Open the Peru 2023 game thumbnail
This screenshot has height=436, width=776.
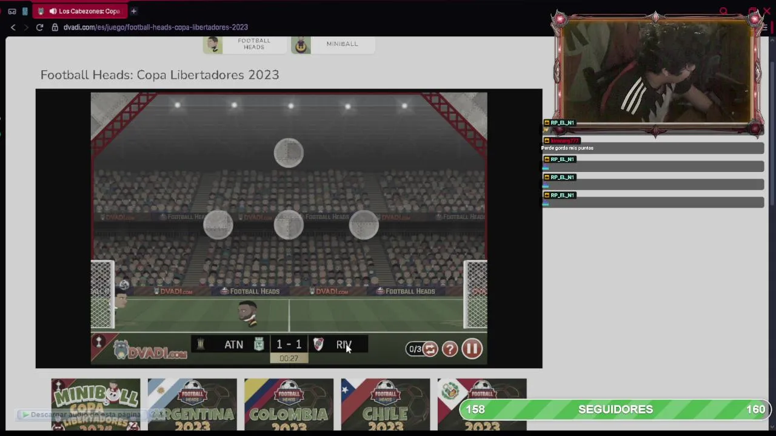click(482, 405)
